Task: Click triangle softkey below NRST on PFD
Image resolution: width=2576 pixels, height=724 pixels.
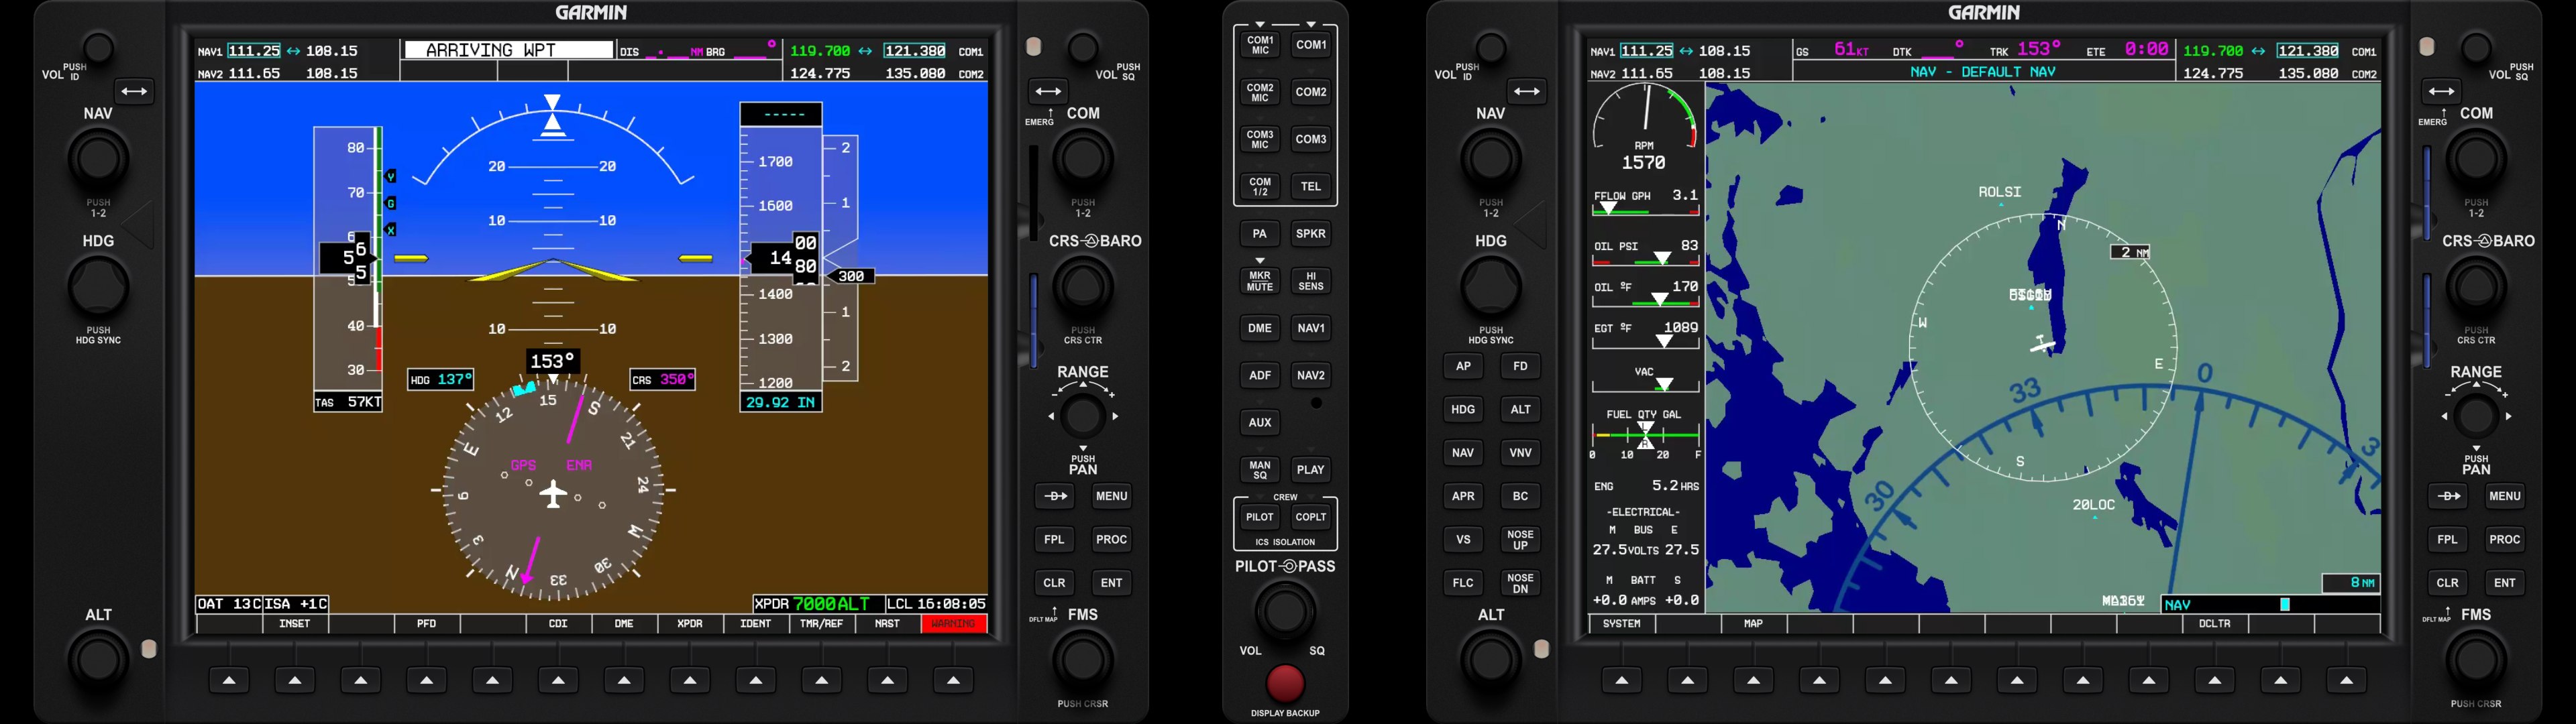Action: pos(887,681)
